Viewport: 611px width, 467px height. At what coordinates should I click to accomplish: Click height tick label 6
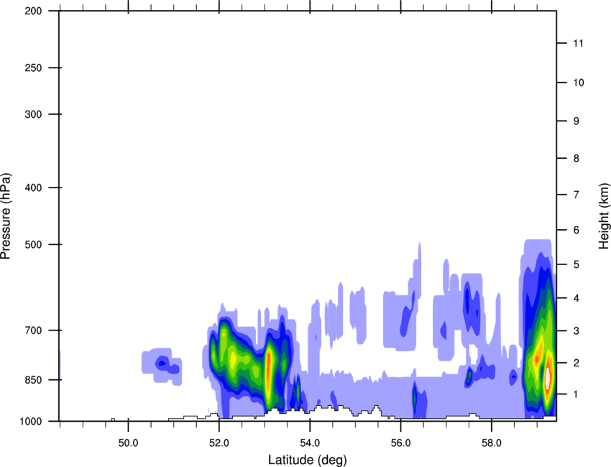pyautogui.click(x=576, y=230)
